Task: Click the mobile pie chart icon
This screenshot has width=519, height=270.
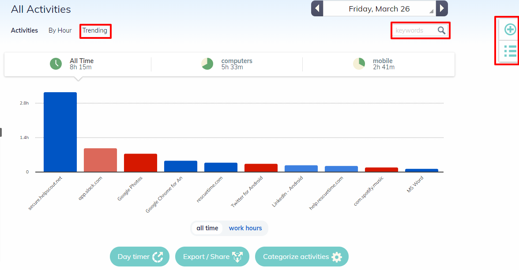Action: point(359,64)
